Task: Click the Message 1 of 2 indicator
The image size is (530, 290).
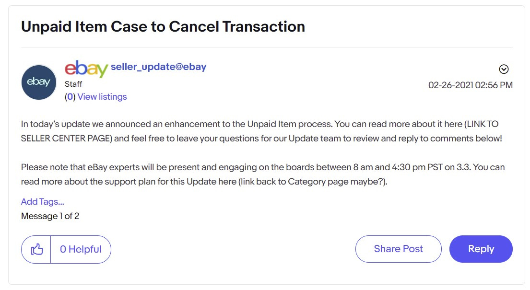Action: pos(50,216)
